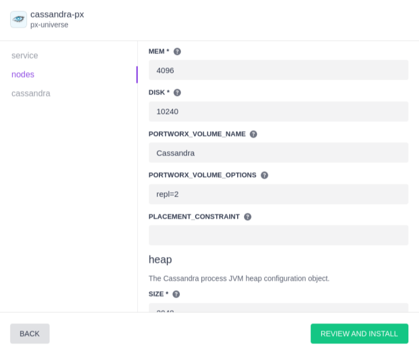Show help for PORTWORX_VOLUME_OPTIONS
This screenshot has height=353, width=419.
tap(265, 175)
